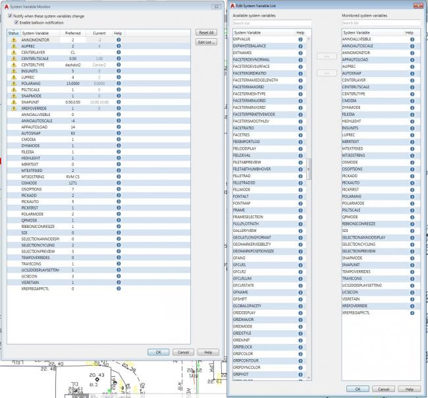
Task: Click help icon for ANNOMONITOR in monitor list
Action: (119, 40)
